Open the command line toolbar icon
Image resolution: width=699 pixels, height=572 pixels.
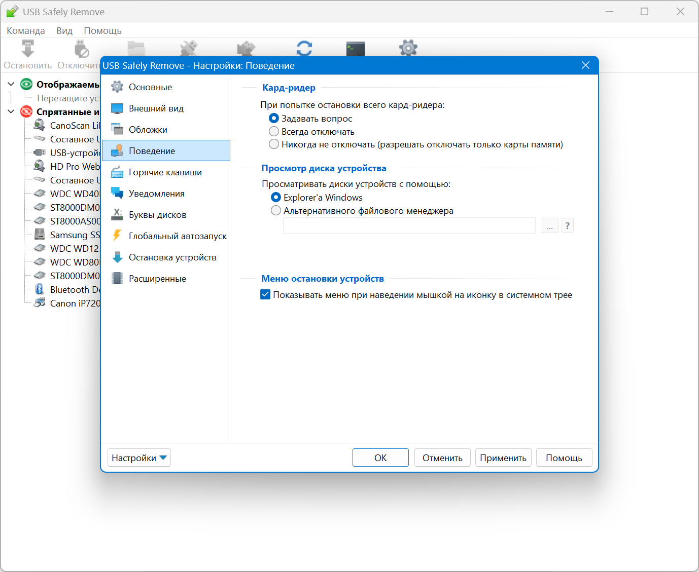[356, 49]
